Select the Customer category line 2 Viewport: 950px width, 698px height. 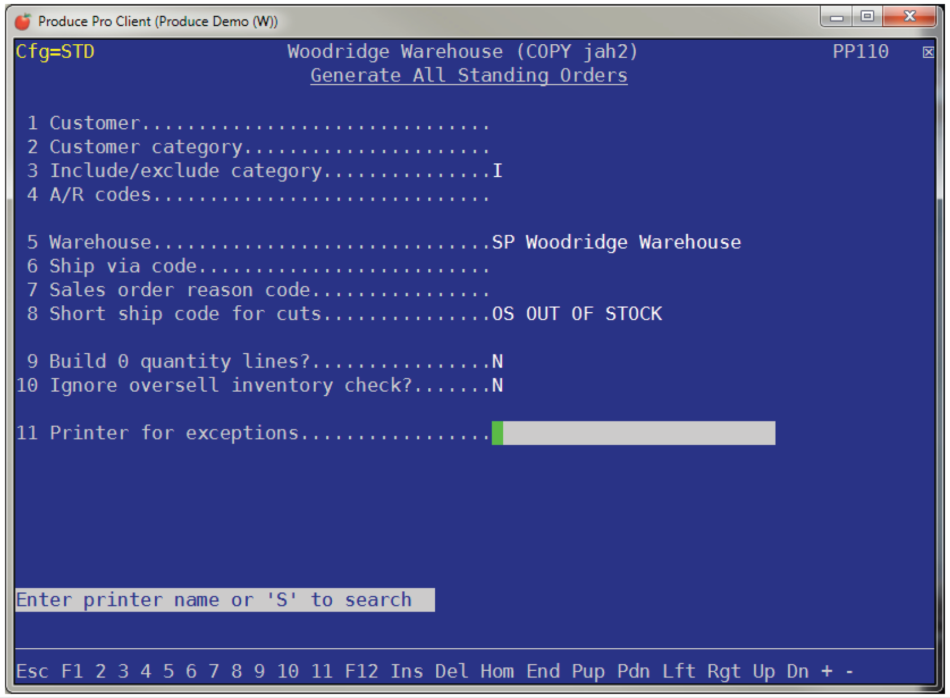click(258, 147)
